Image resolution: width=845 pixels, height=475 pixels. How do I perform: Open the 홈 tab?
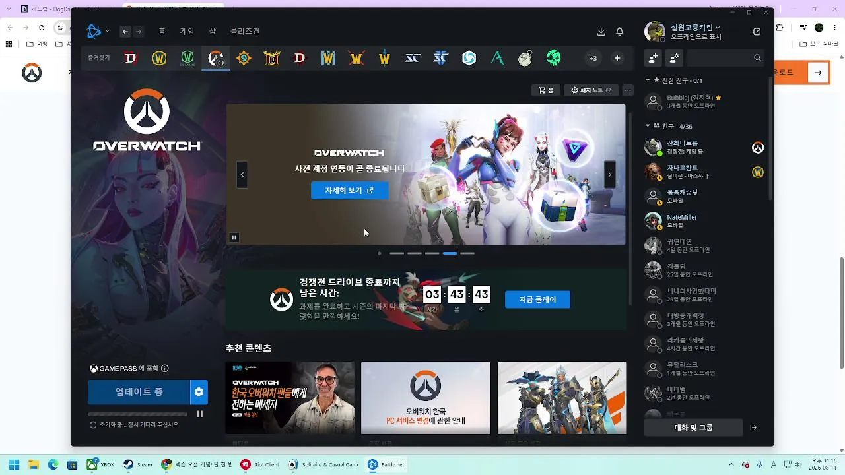point(162,31)
